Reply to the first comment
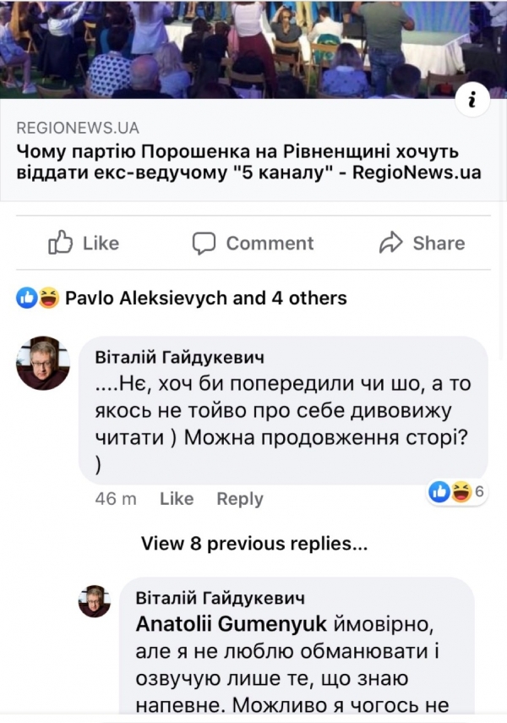507x723 pixels. (240, 499)
